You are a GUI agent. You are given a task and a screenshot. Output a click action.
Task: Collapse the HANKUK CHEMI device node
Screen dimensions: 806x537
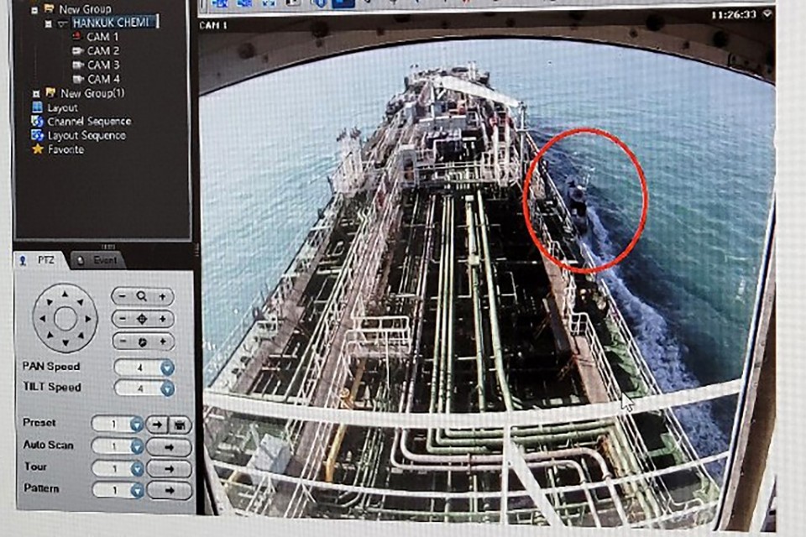[50, 23]
